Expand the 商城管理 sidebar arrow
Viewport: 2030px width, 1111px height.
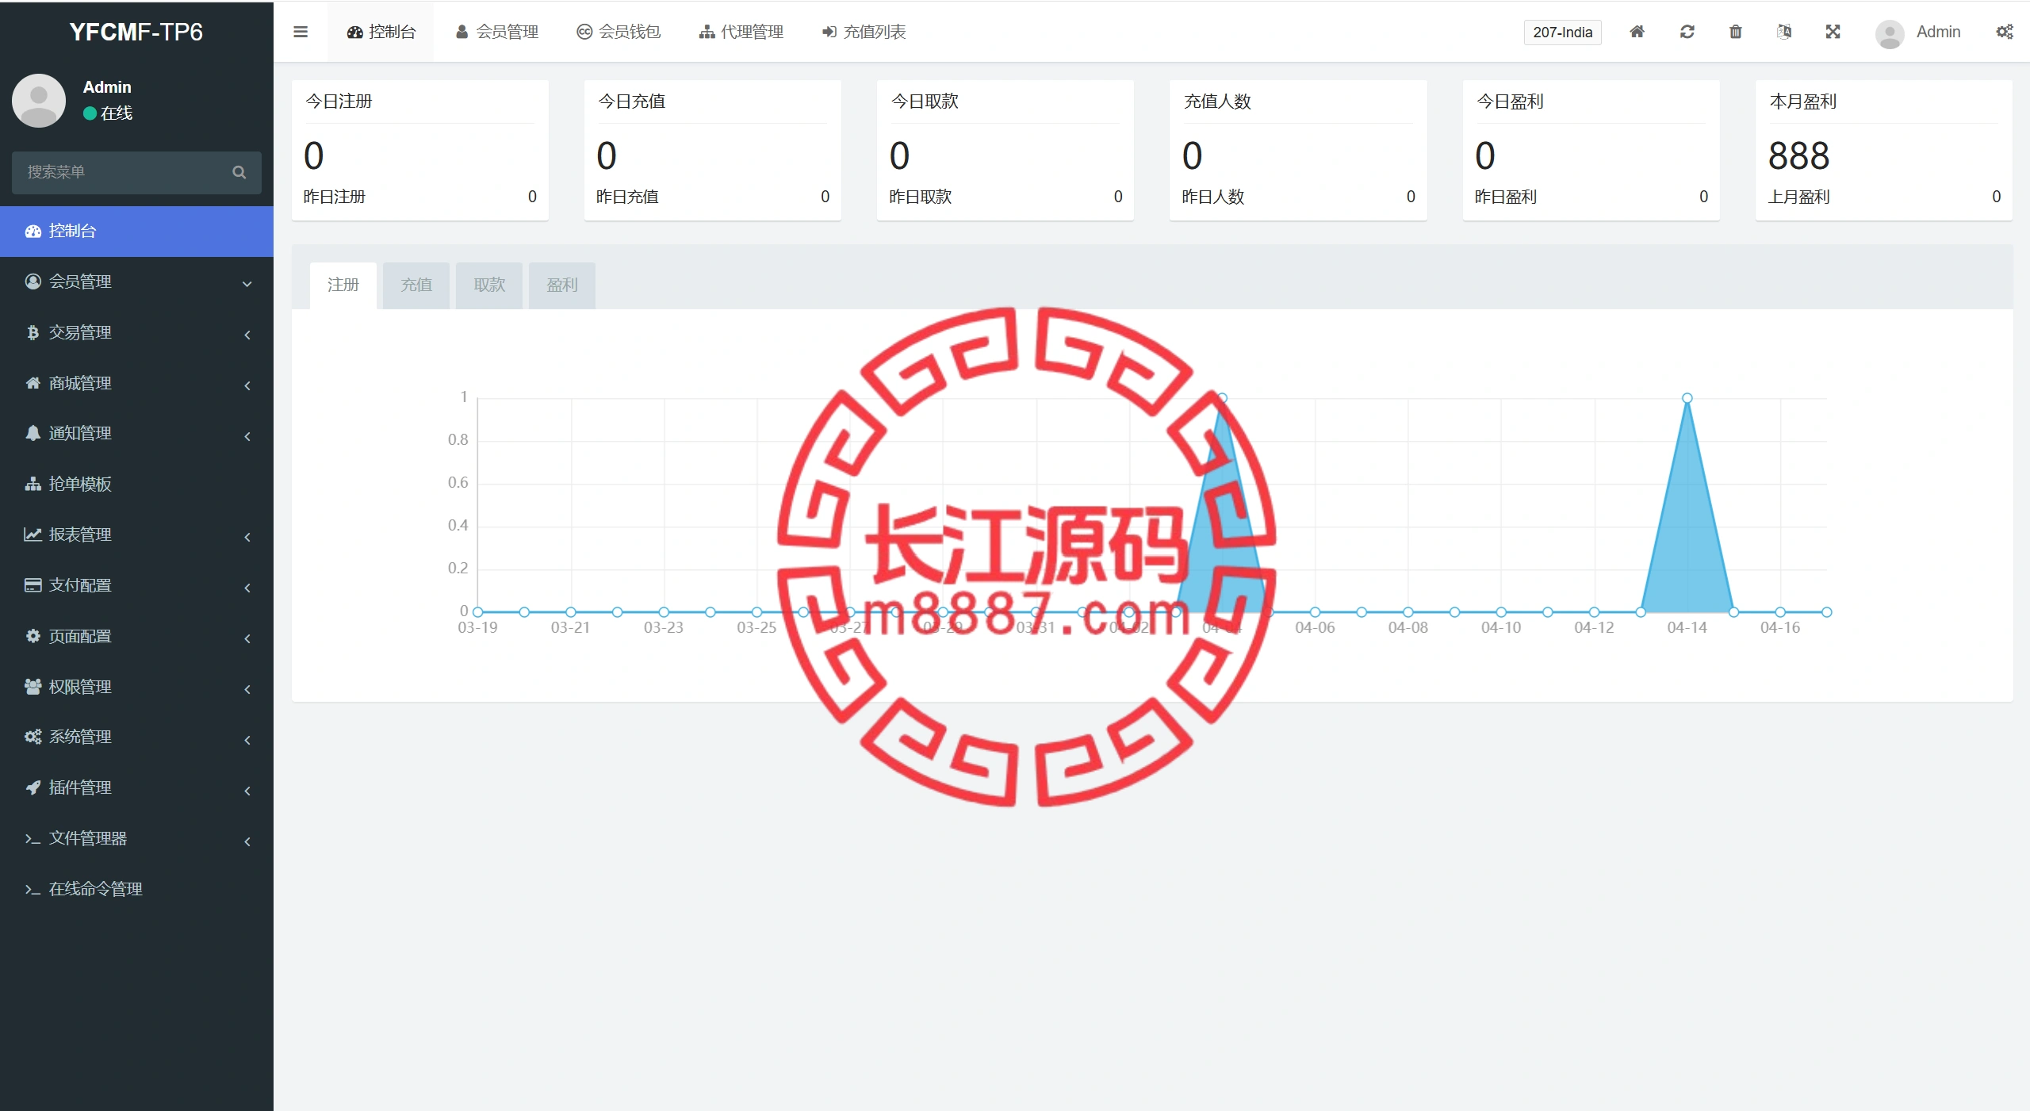(x=247, y=385)
